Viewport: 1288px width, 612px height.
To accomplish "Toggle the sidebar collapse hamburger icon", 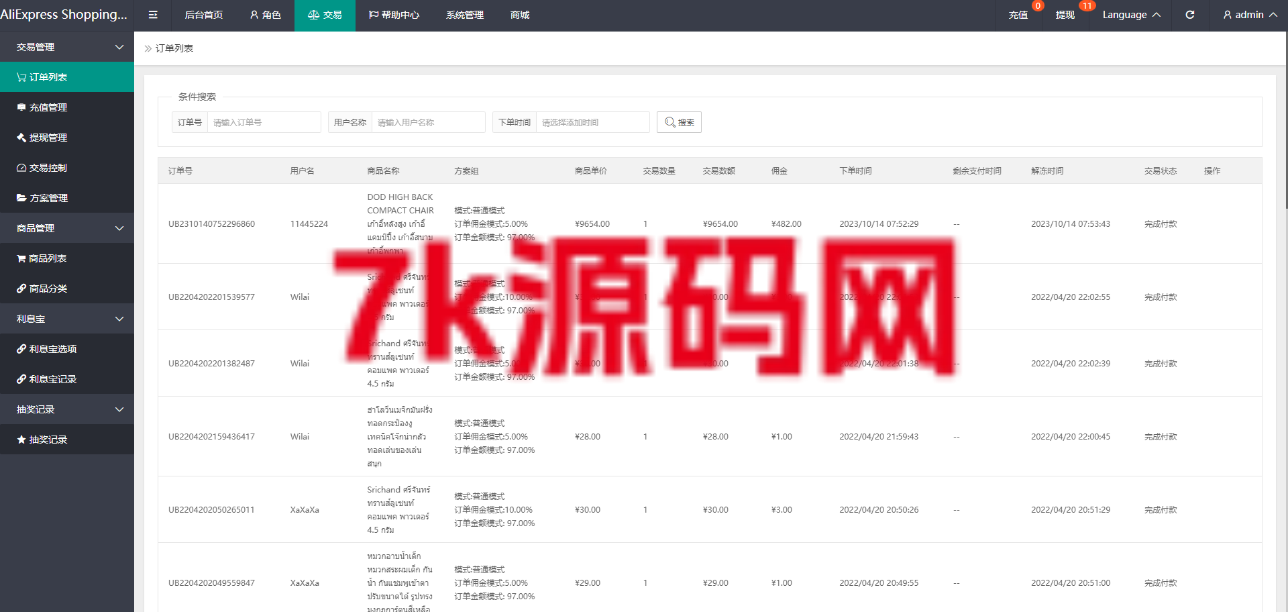I will (x=153, y=15).
